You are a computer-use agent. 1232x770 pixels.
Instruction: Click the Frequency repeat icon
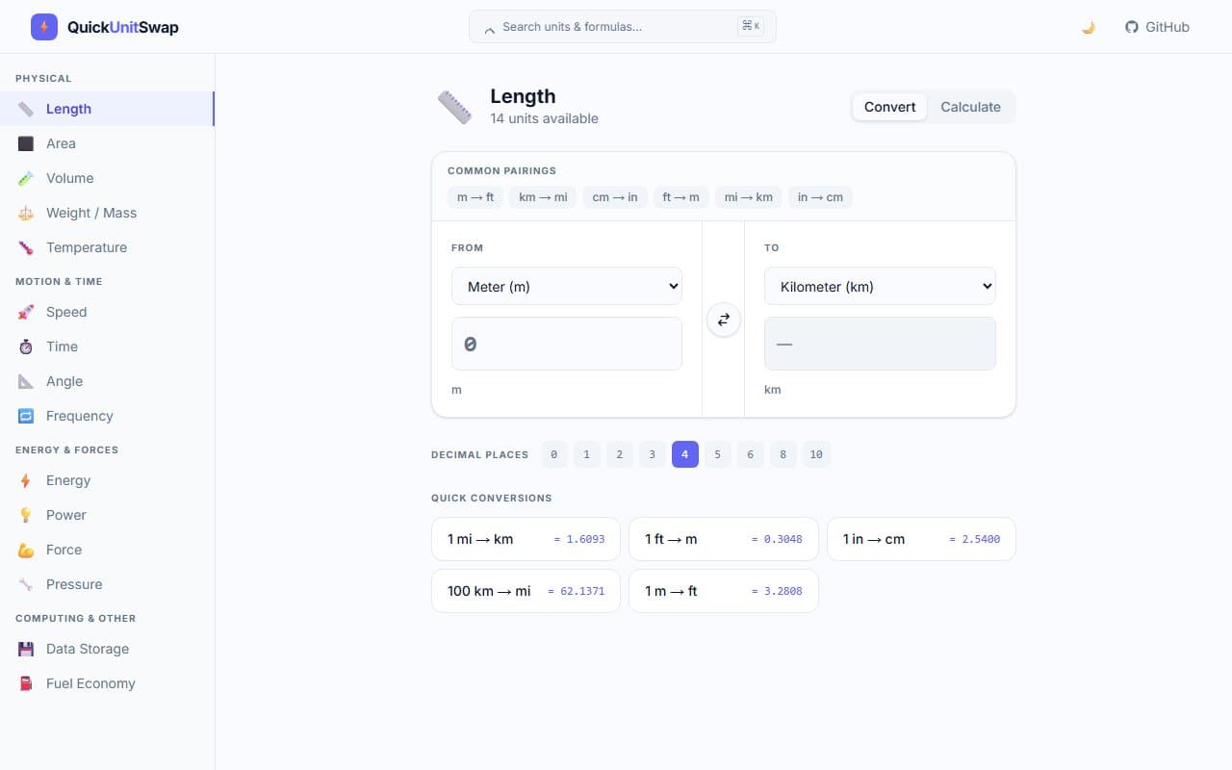coord(26,416)
